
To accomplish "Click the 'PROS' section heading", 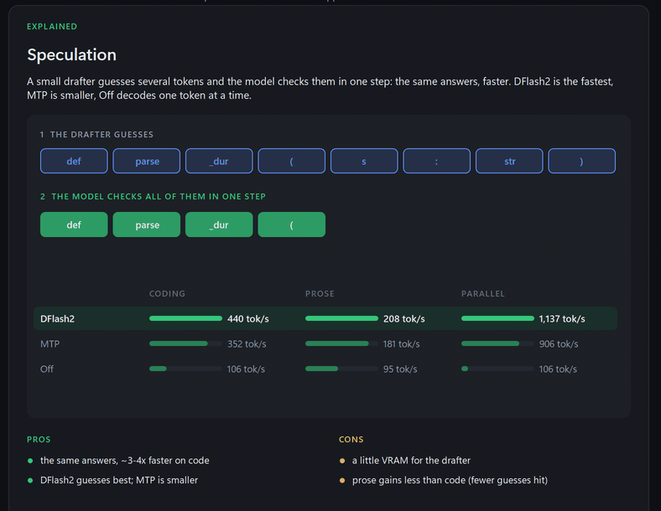I will pyautogui.click(x=39, y=439).
